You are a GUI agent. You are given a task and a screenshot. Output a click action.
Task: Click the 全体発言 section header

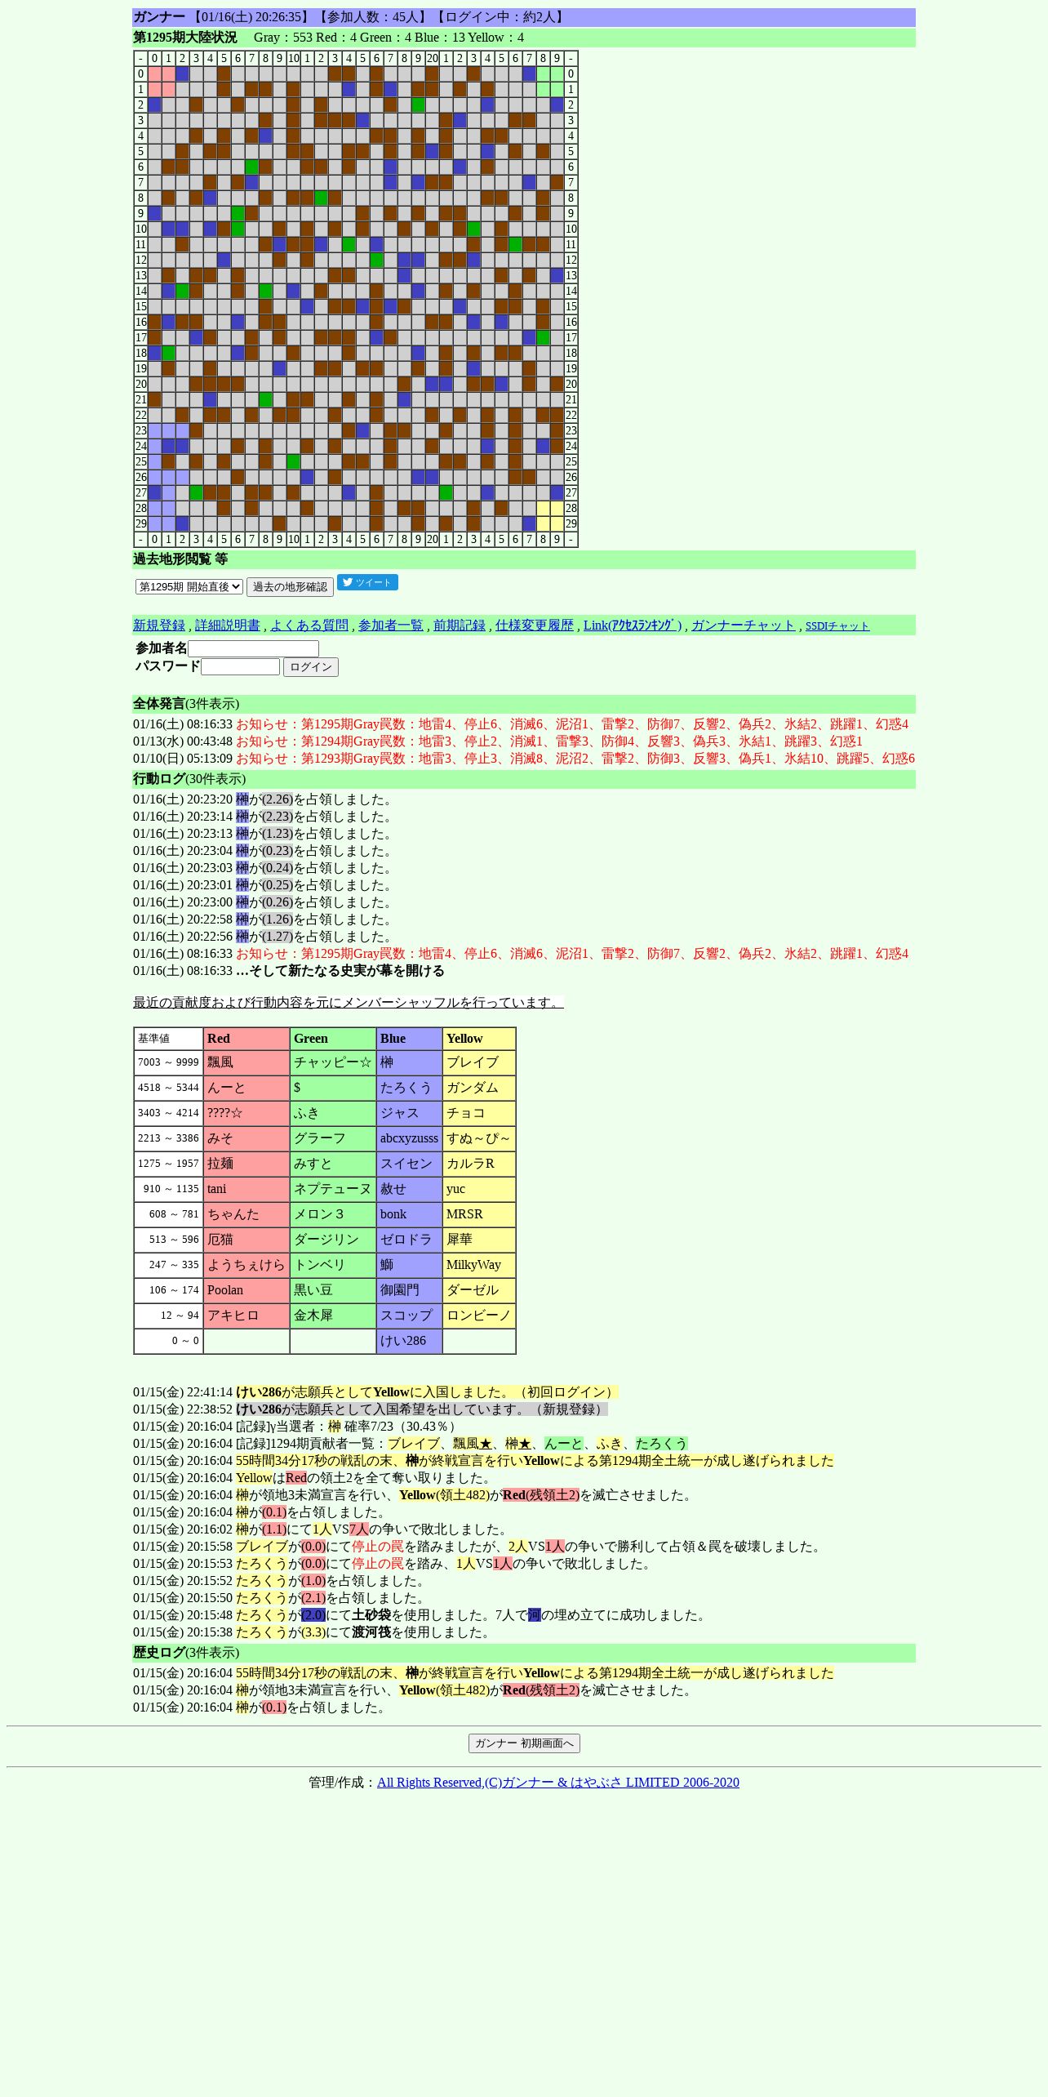tap(524, 704)
